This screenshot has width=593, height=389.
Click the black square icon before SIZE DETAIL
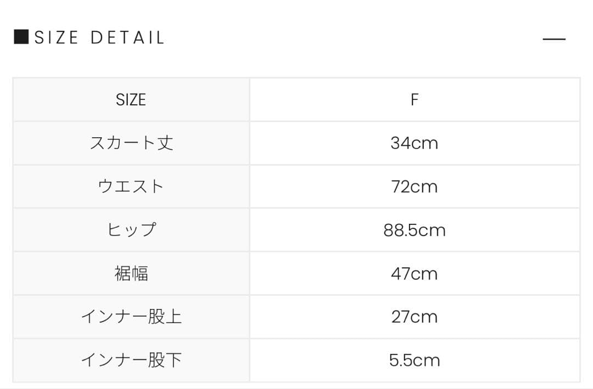(x=21, y=36)
